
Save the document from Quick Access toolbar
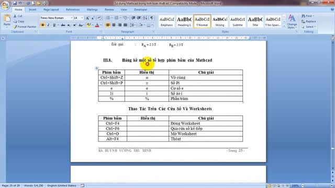15,3
